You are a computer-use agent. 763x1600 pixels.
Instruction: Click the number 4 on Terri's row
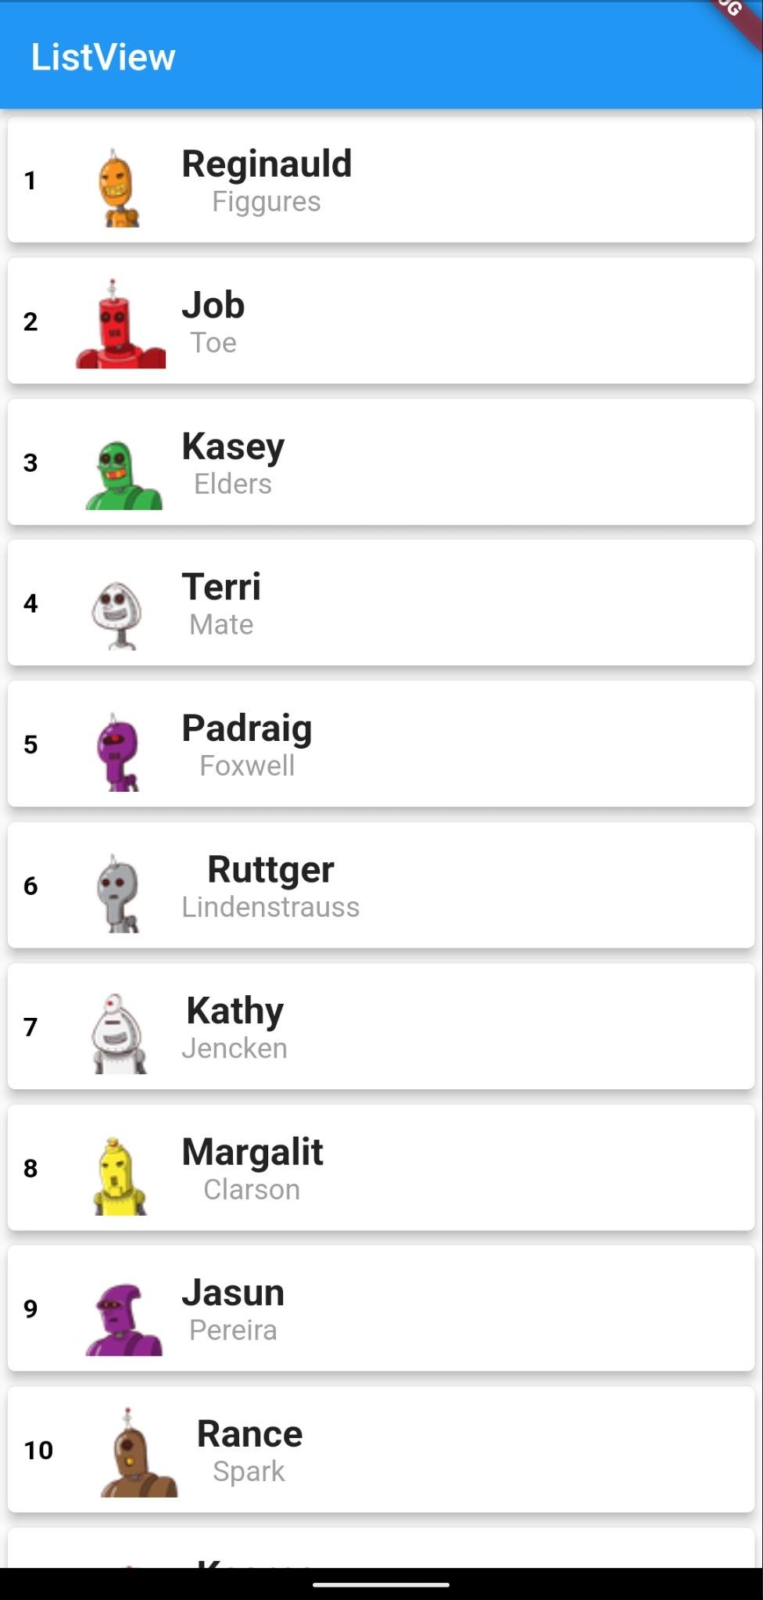[x=30, y=603]
